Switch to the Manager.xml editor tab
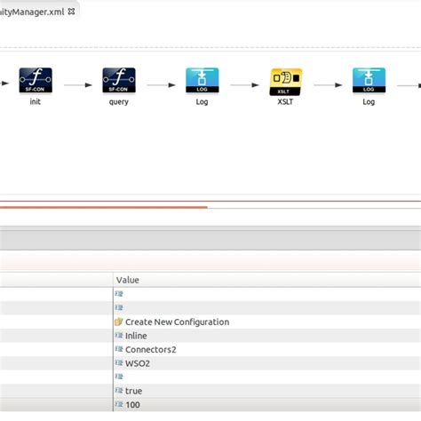 [x=32, y=12]
